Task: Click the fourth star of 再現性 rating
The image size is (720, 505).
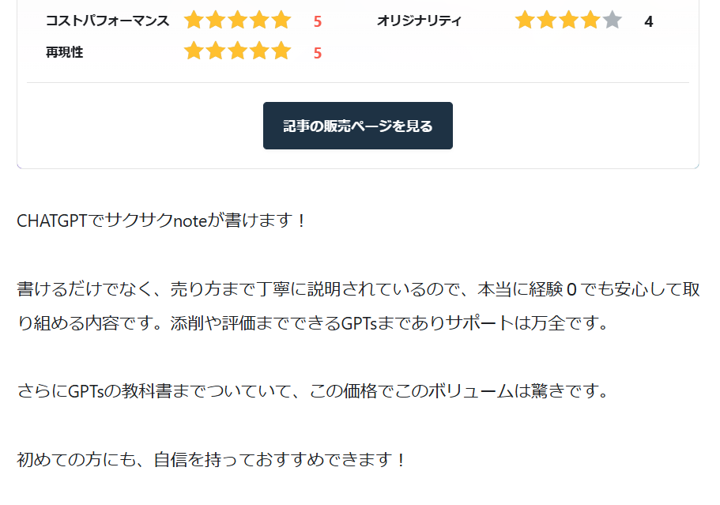Action: coord(259,51)
